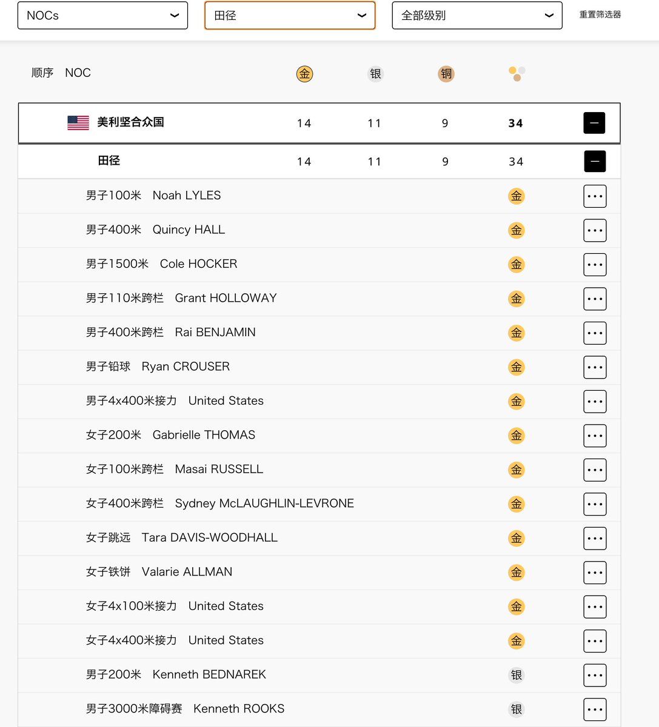Select Grant HOLLOWAY name text
The image size is (659, 727).
pyautogui.click(x=226, y=298)
